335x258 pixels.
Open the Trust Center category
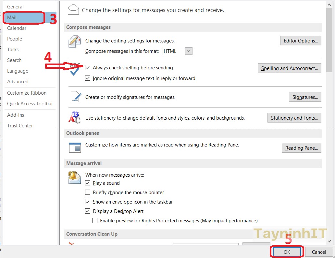pyautogui.click(x=20, y=126)
